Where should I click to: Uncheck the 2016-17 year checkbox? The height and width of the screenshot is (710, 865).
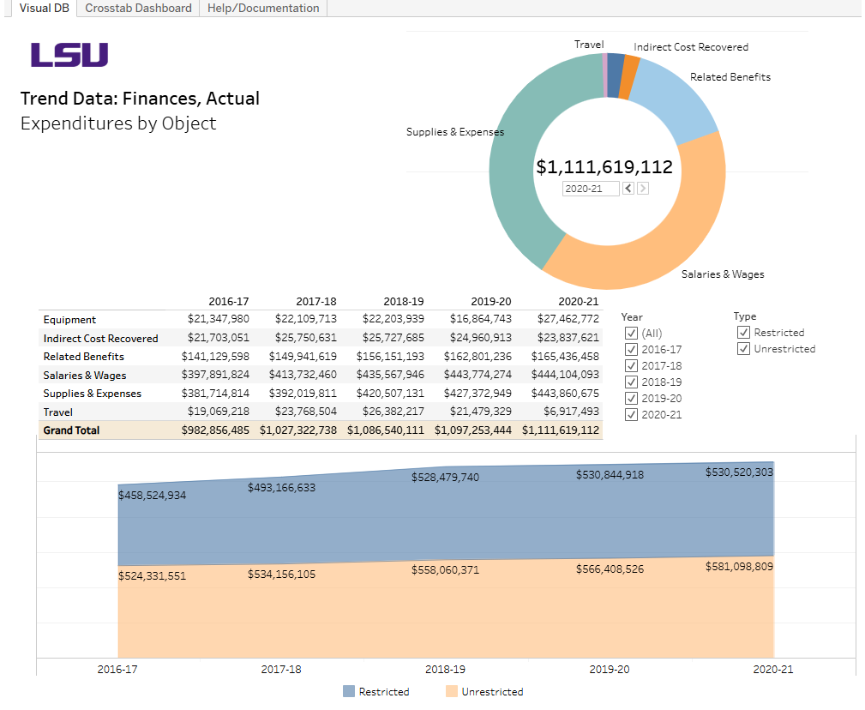[x=631, y=349]
